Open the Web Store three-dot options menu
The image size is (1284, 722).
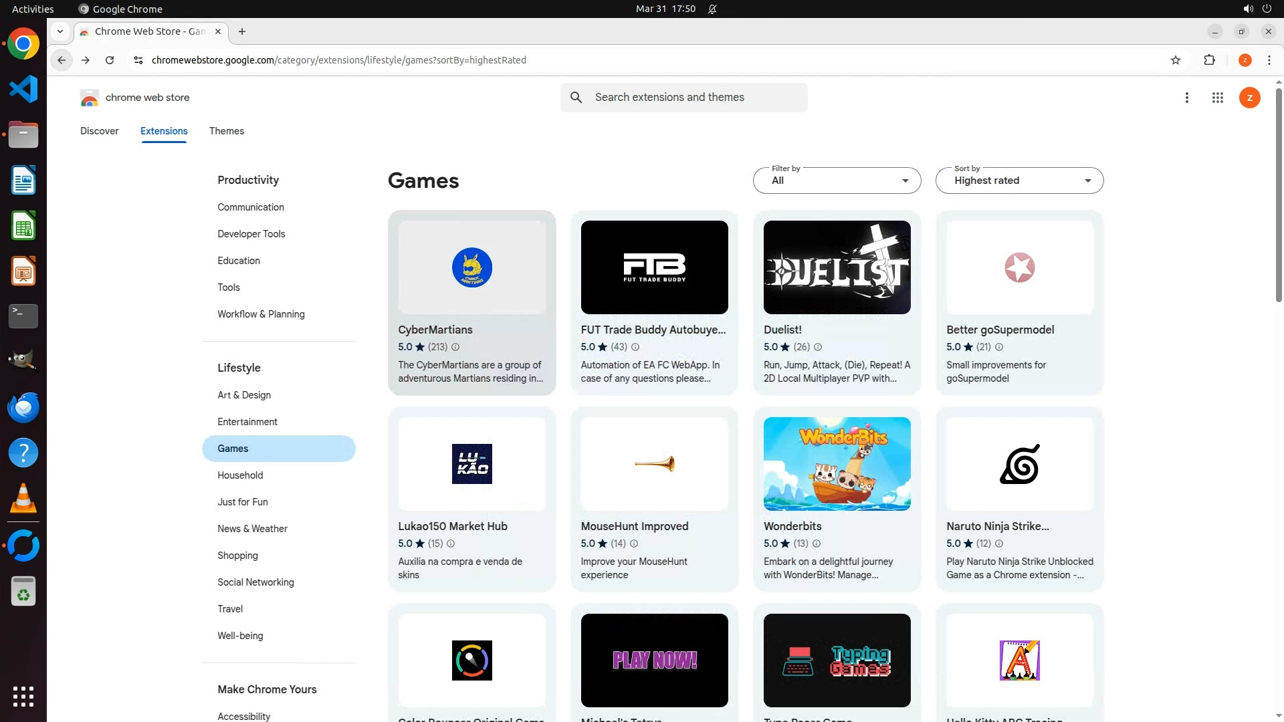1186,98
